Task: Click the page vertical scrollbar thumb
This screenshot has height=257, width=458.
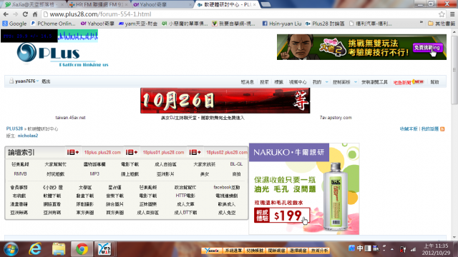Action: (x=454, y=70)
